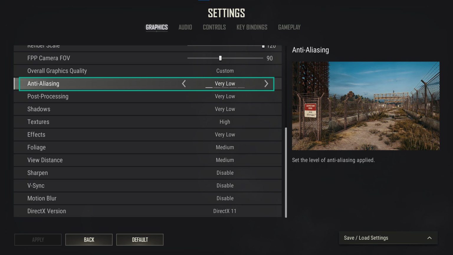Image resolution: width=453 pixels, height=255 pixels.
Task: Click the Anti-Aliasing preview image
Action: [x=366, y=106]
